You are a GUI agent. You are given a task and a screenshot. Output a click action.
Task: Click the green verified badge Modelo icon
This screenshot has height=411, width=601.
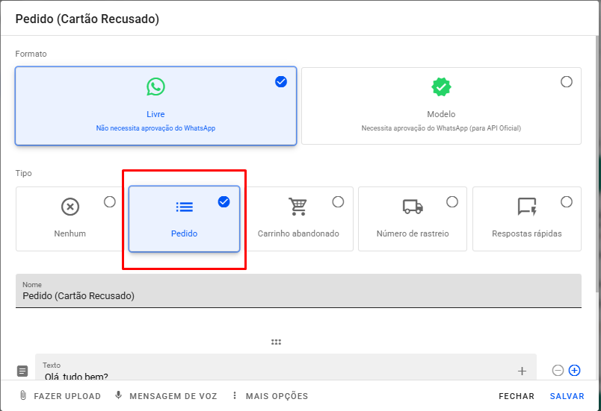click(x=441, y=87)
